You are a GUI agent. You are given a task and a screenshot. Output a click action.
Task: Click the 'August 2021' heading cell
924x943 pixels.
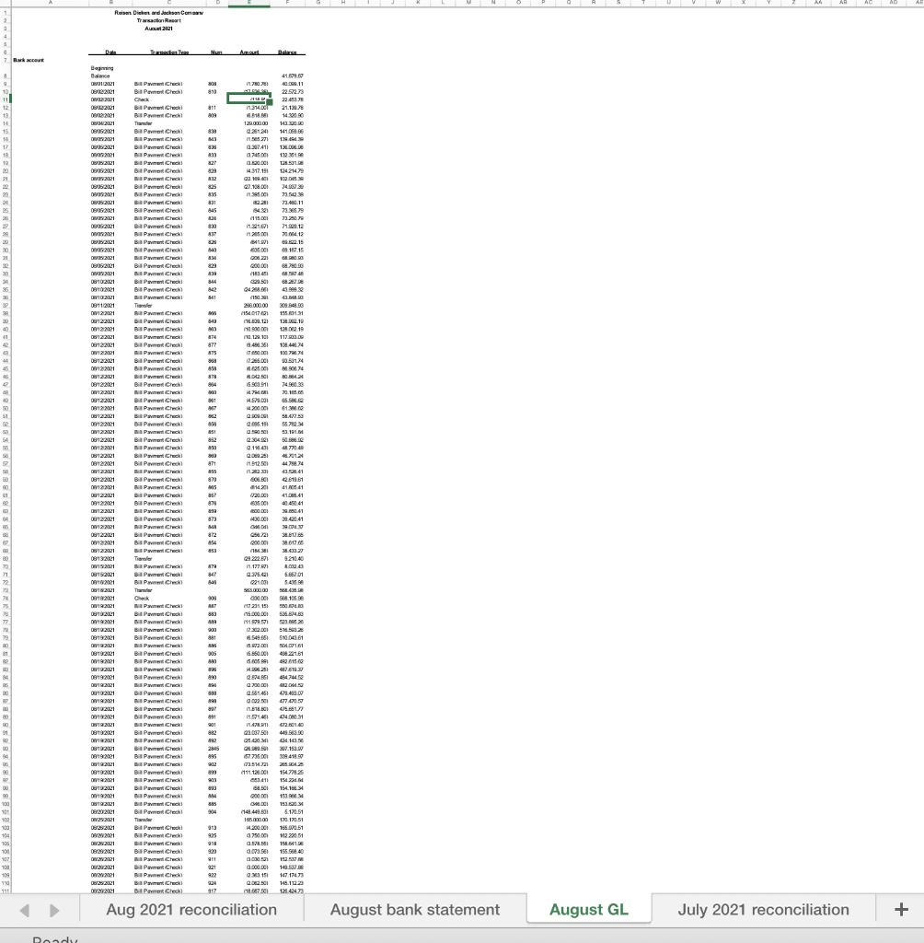pos(158,29)
